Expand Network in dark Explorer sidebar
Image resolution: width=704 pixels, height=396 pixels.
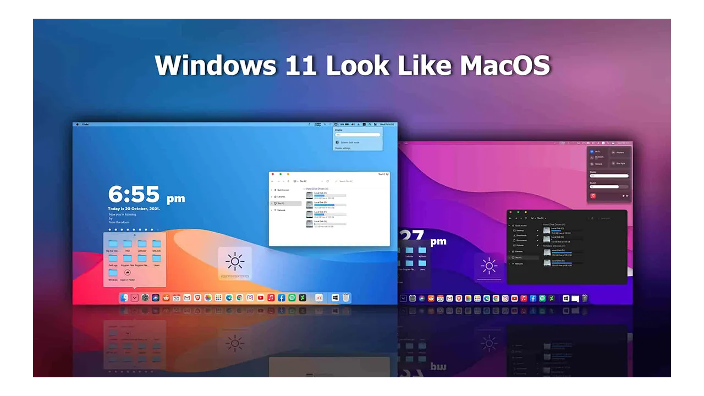(x=509, y=264)
